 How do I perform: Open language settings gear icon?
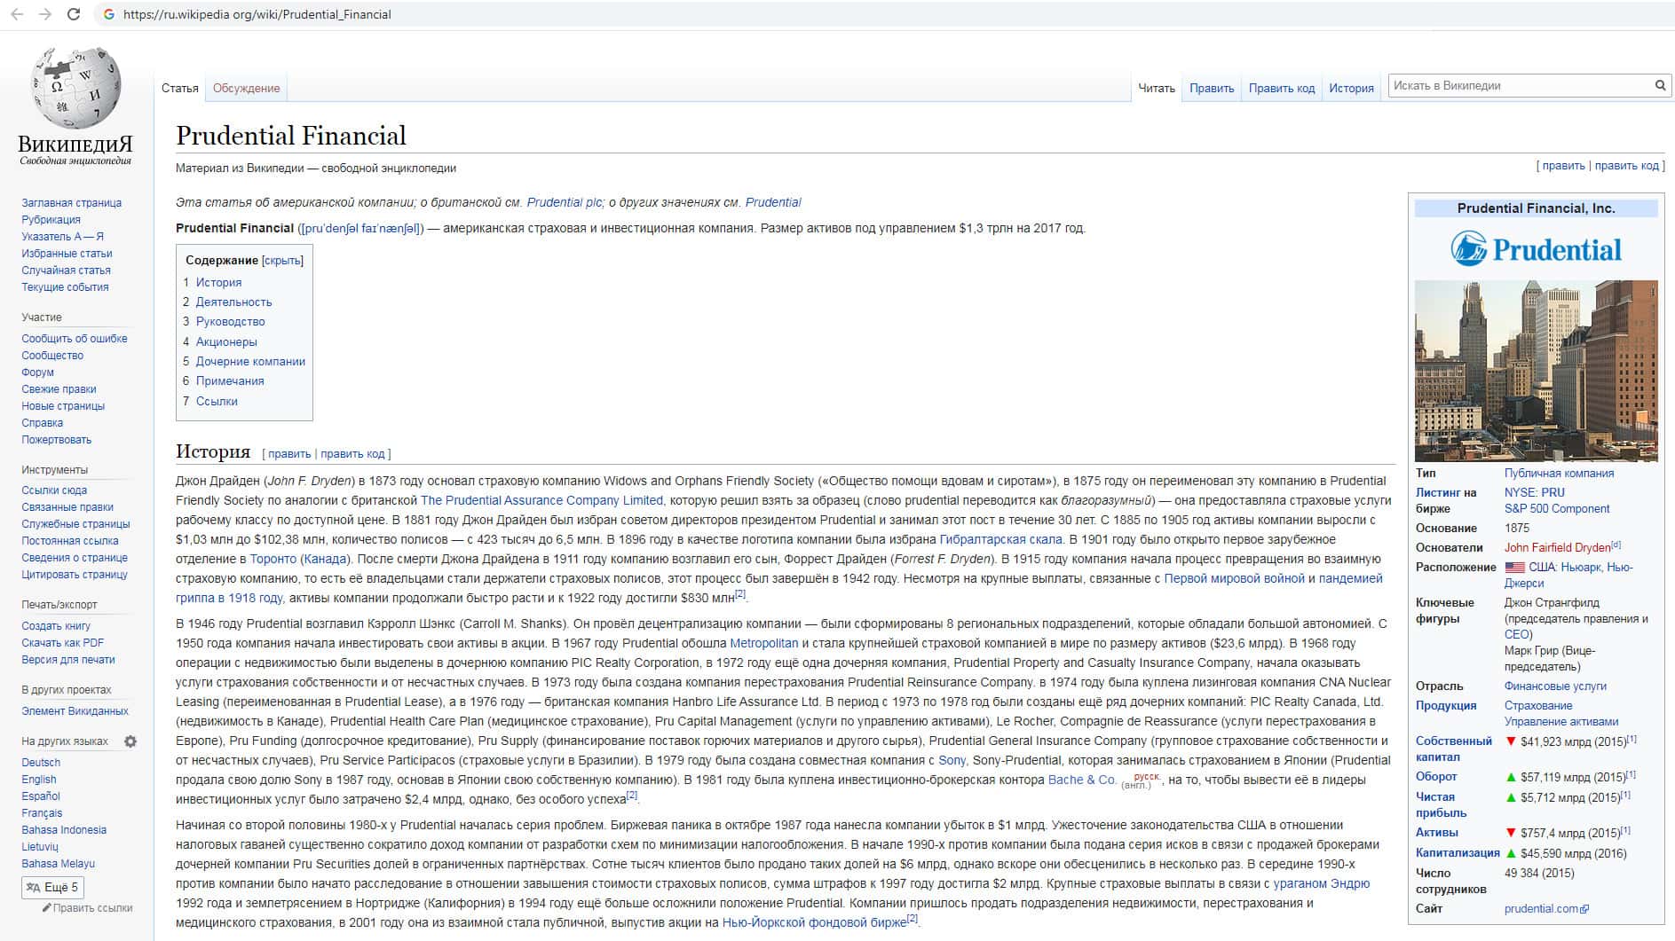tap(130, 741)
